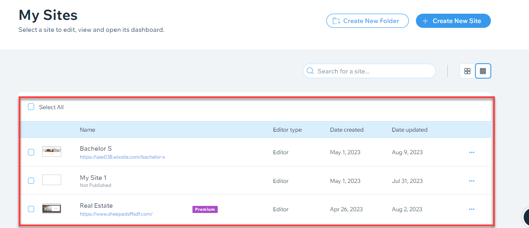This screenshot has height=228, width=529.
Task: Open more actions for Real Estate
Action: point(472,209)
